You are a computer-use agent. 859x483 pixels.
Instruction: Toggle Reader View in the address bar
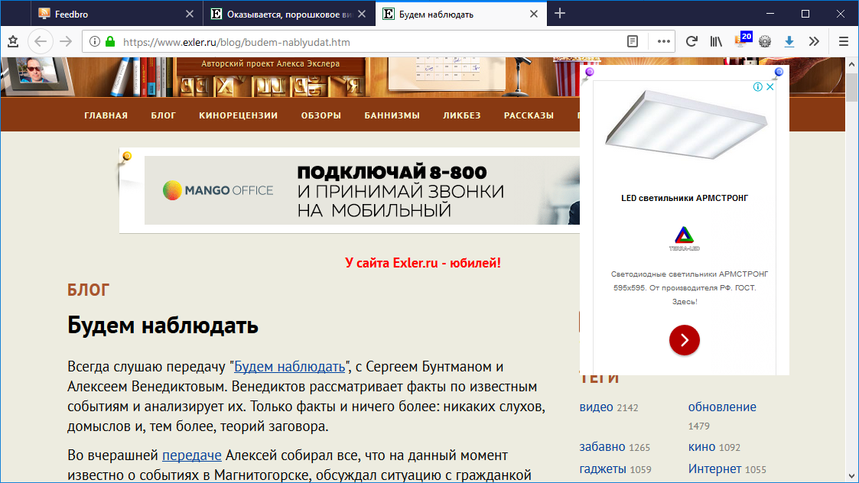tap(633, 41)
